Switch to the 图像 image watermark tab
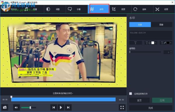The image size is (175, 112). 161,25
